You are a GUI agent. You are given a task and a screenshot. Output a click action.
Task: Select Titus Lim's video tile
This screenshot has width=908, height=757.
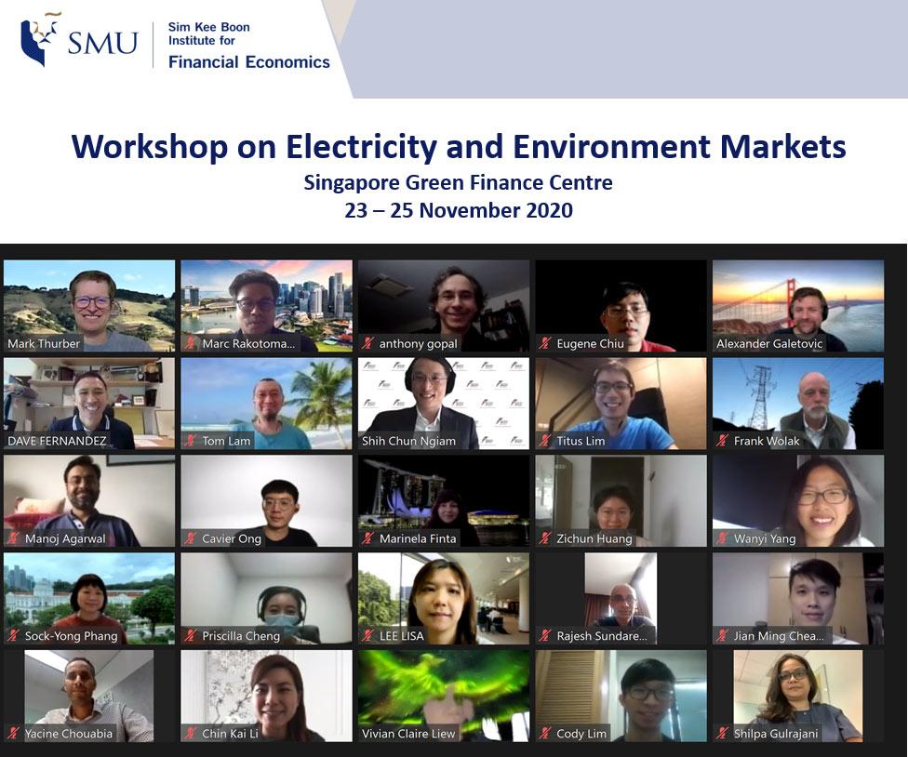(621, 403)
